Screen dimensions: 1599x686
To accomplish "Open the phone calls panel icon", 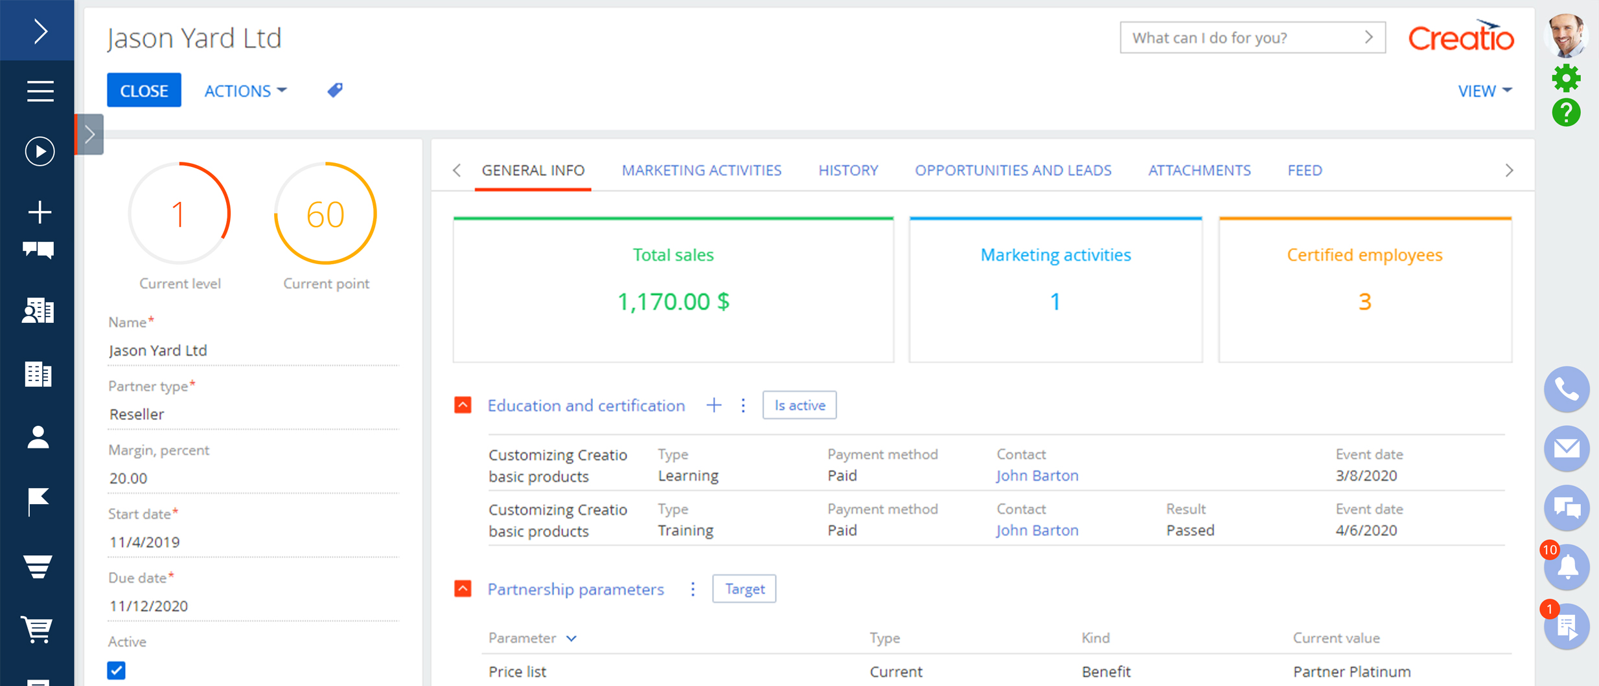I will tap(1566, 390).
